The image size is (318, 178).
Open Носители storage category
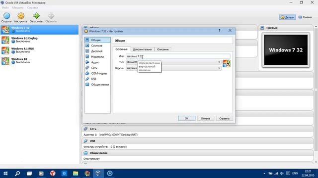click(x=97, y=57)
